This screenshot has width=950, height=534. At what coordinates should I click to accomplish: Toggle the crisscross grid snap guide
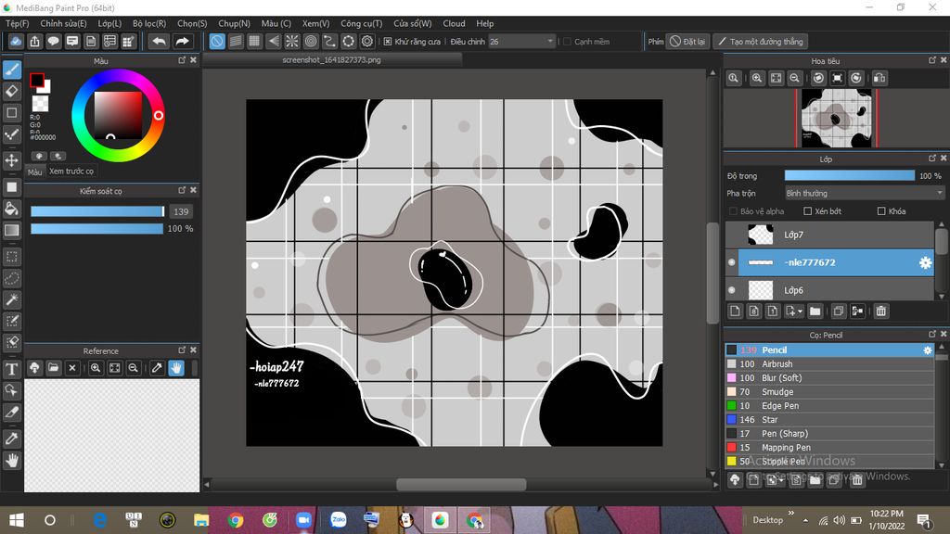click(x=254, y=41)
